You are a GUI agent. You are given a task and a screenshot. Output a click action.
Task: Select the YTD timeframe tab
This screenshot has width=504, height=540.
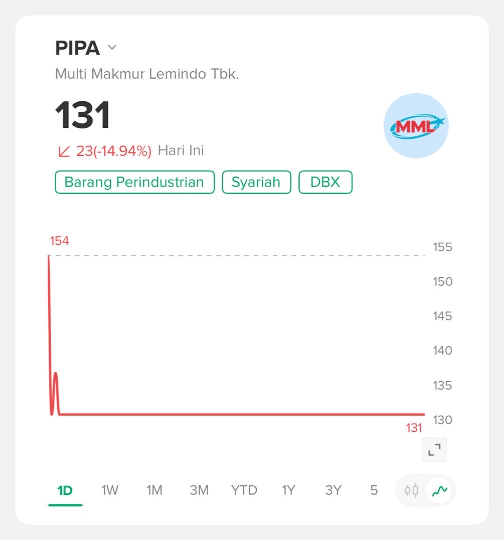pyautogui.click(x=244, y=490)
